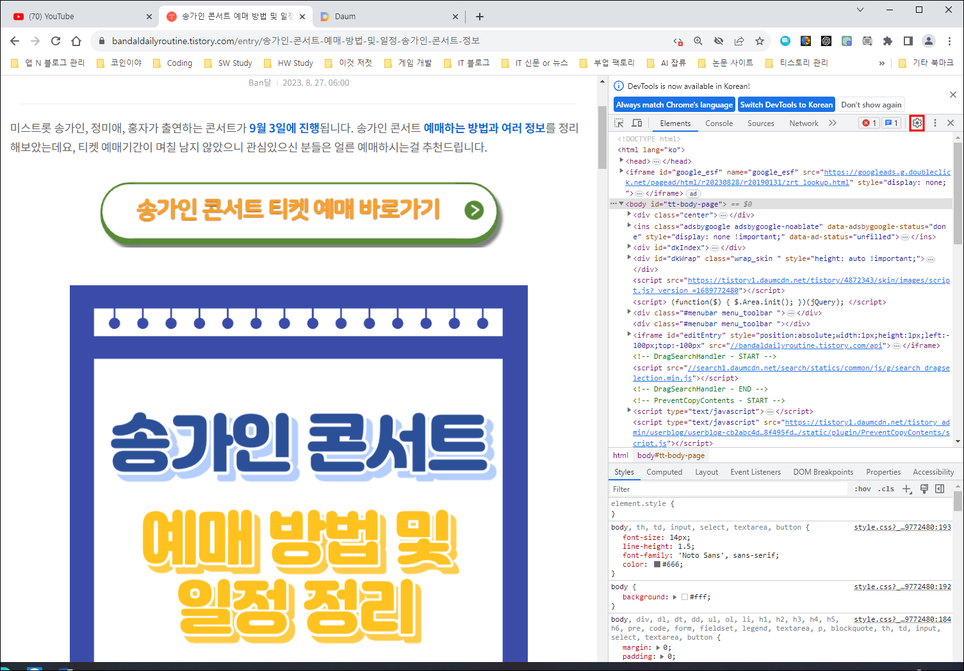Collapse the body tt-body-page node
This screenshot has width=964, height=671.
point(621,203)
